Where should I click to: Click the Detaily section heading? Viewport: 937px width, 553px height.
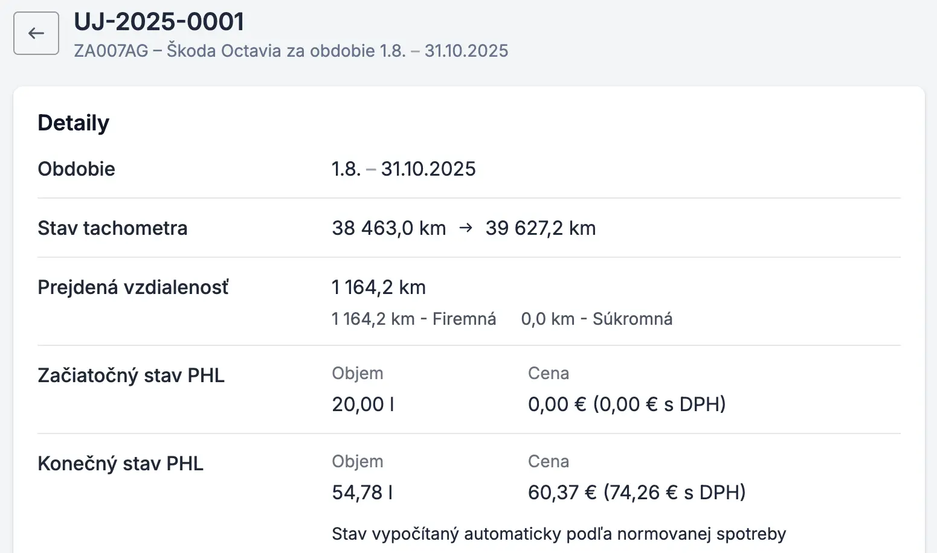pos(74,123)
